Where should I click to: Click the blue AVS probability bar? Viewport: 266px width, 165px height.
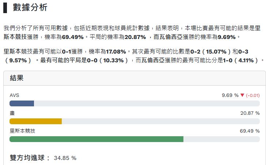tap(22, 103)
